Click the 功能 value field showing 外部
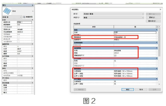Screen dimensions: 166x106 [135, 33]
